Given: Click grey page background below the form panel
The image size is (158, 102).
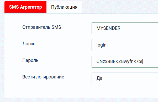Looking at the screenshot, I should click(x=79, y=100).
